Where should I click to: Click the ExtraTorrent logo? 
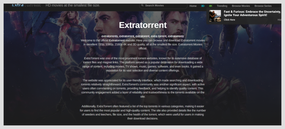coord(26,5)
